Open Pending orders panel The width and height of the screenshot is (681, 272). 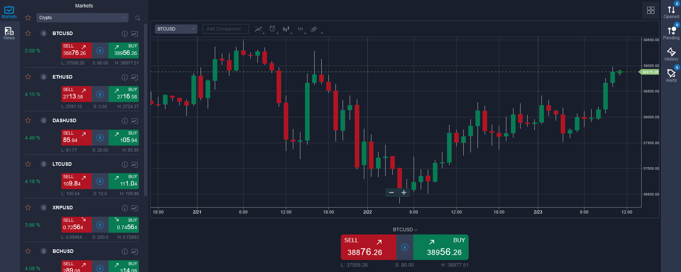pyautogui.click(x=671, y=33)
